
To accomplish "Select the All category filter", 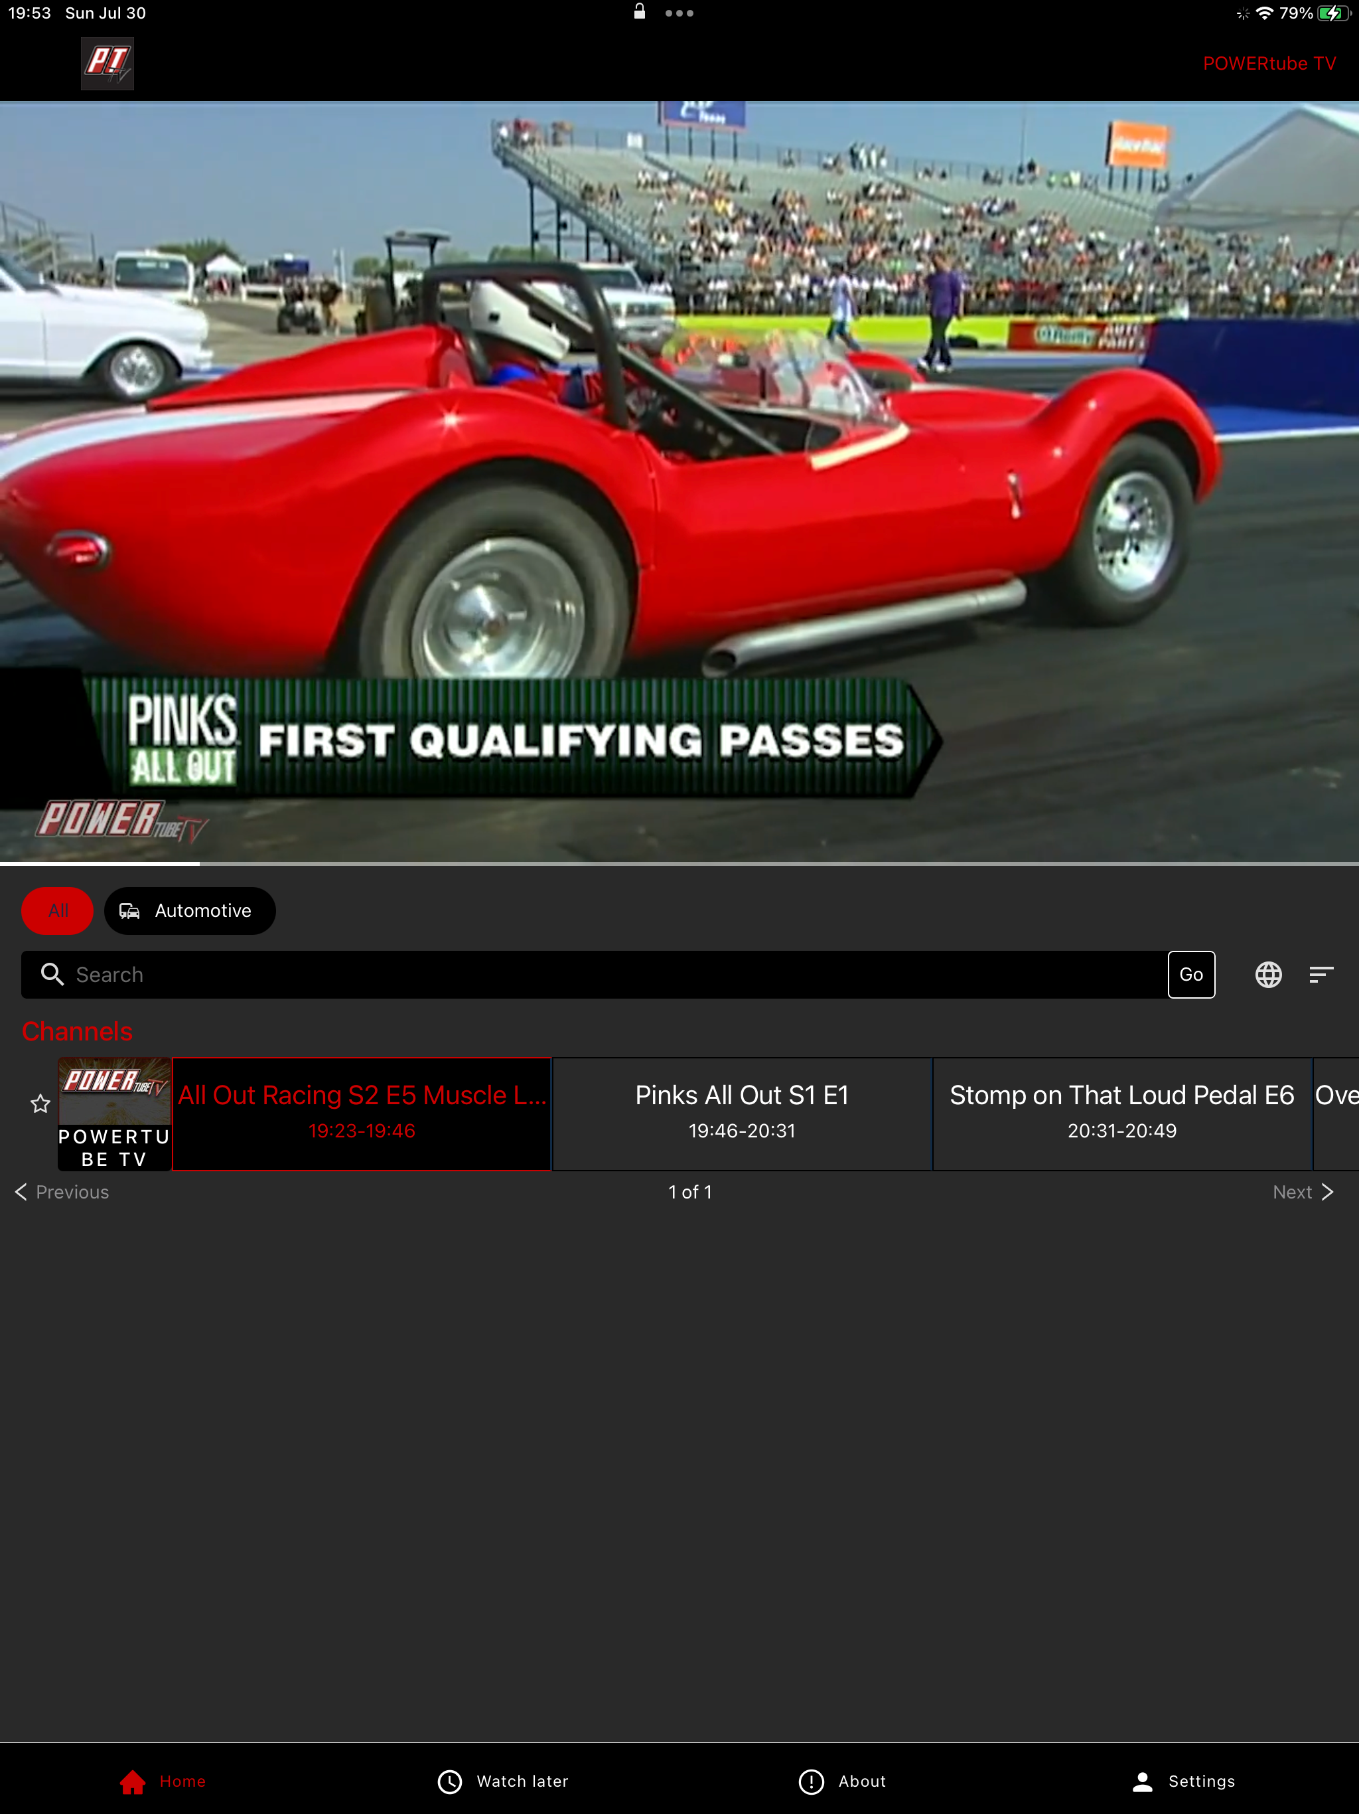I will pyautogui.click(x=57, y=910).
